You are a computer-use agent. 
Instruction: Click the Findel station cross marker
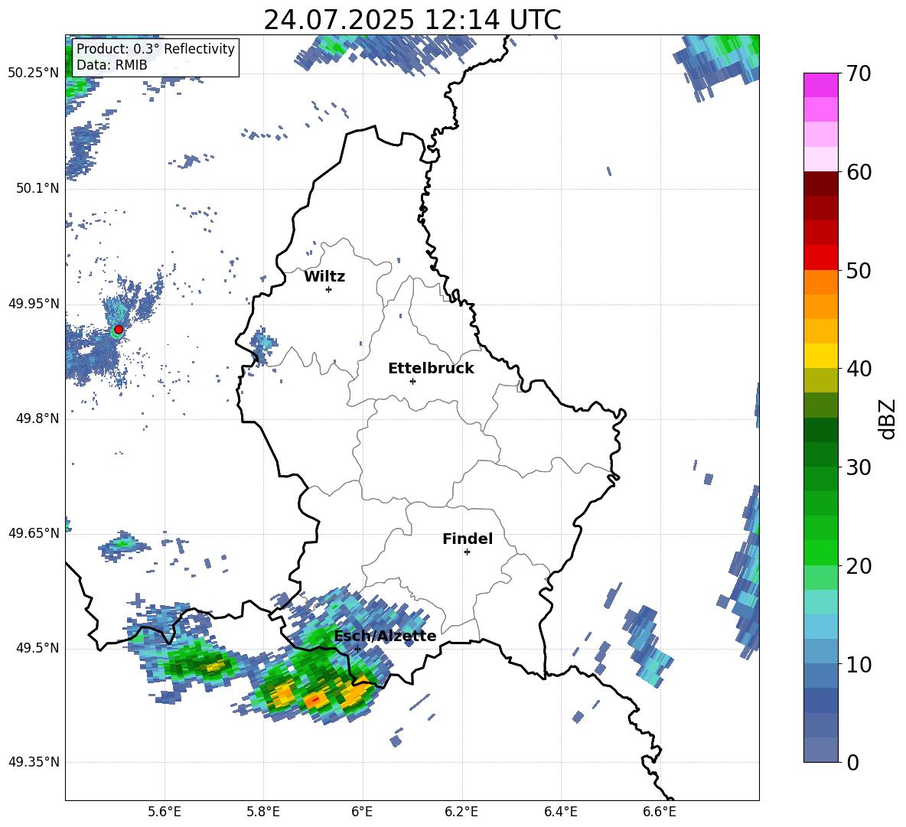pyautogui.click(x=467, y=552)
